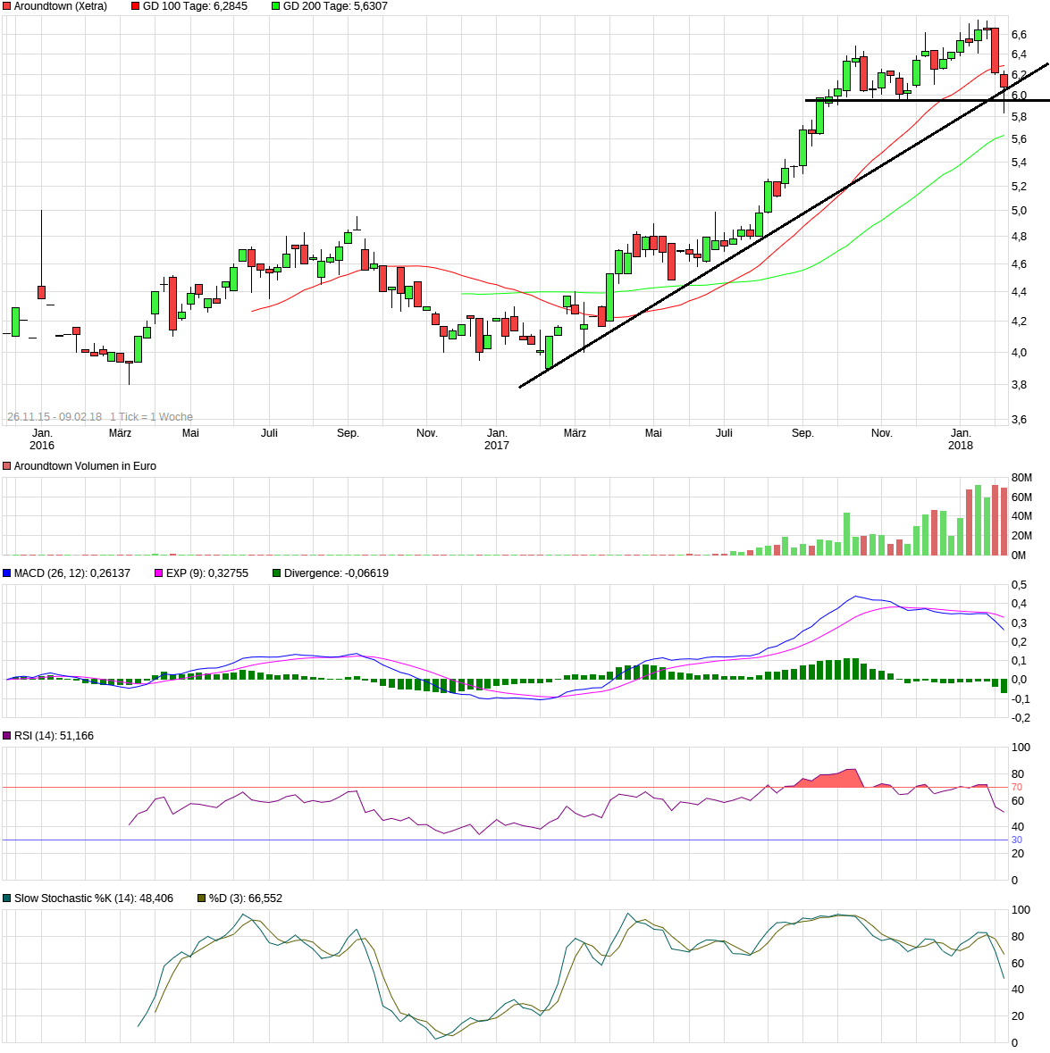
Task: Click the red RSI 70 threshold label
Action: point(1017,788)
